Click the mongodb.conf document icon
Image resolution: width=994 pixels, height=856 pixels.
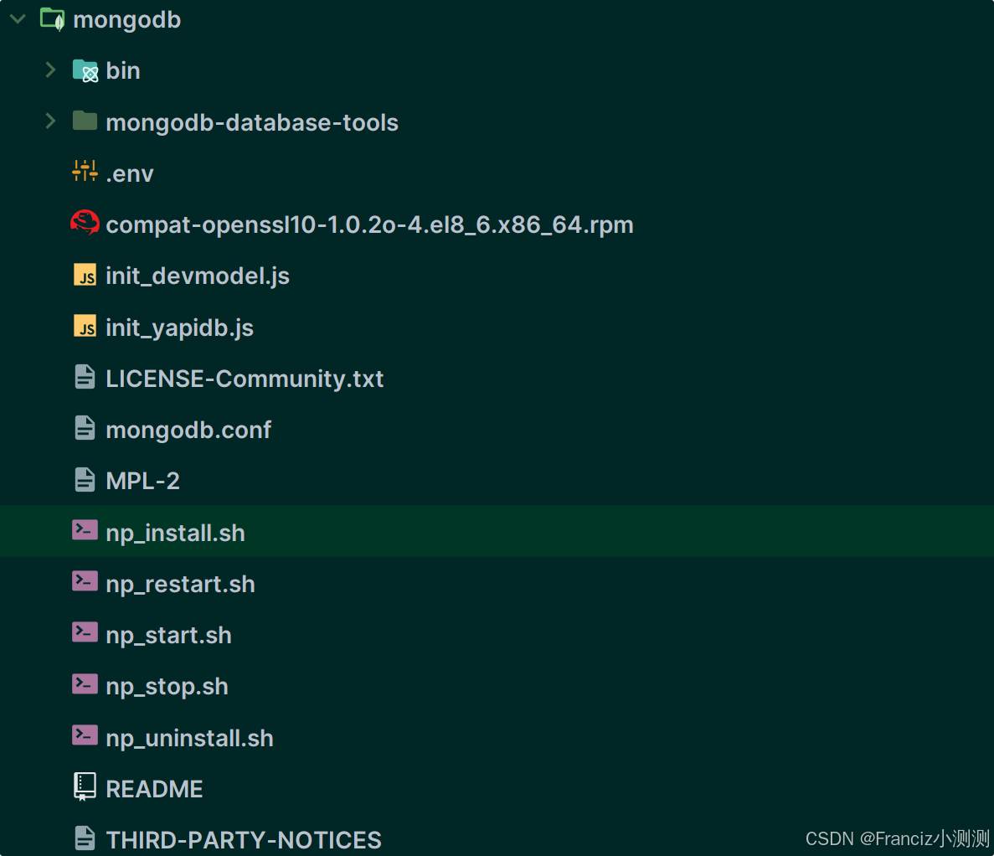pos(85,428)
